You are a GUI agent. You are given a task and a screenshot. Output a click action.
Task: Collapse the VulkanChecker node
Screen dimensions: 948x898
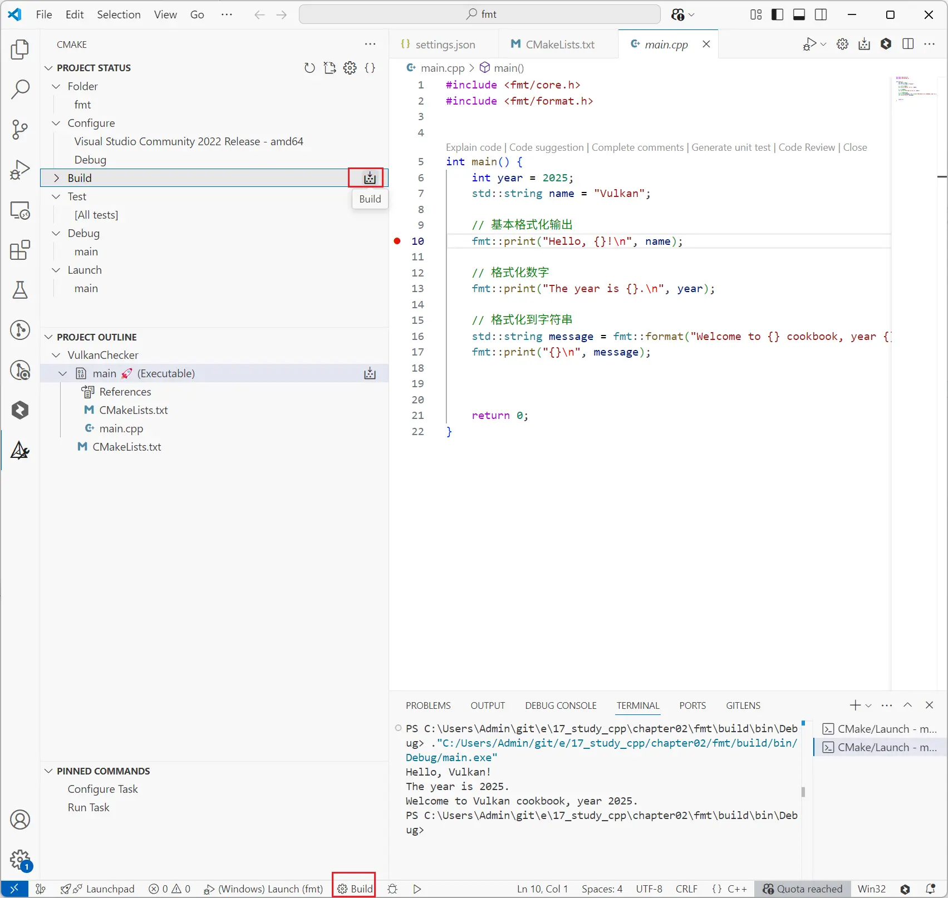pyautogui.click(x=56, y=355)
